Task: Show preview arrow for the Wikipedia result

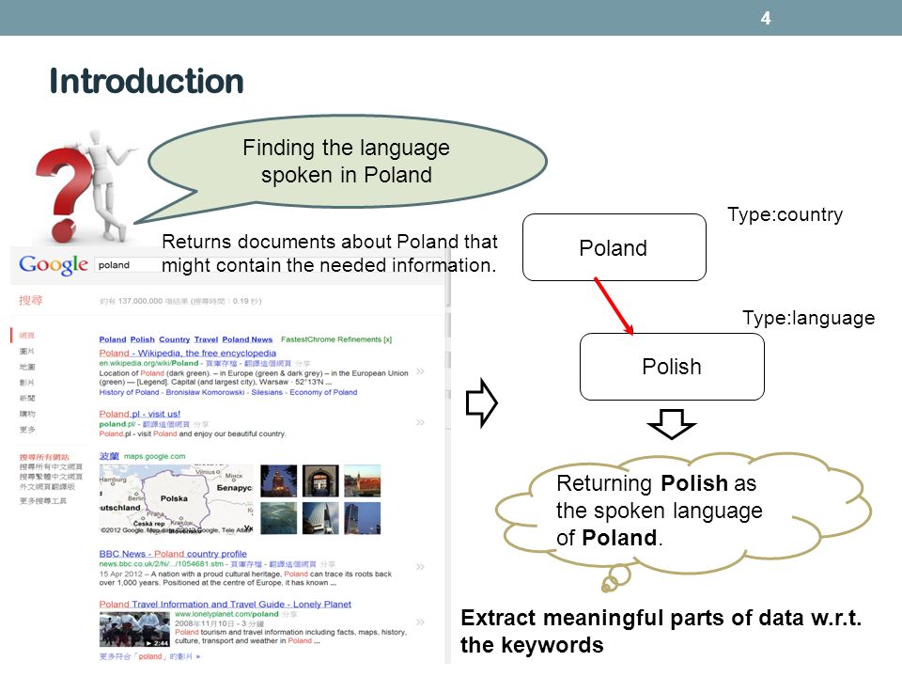Action: [421, 372]
